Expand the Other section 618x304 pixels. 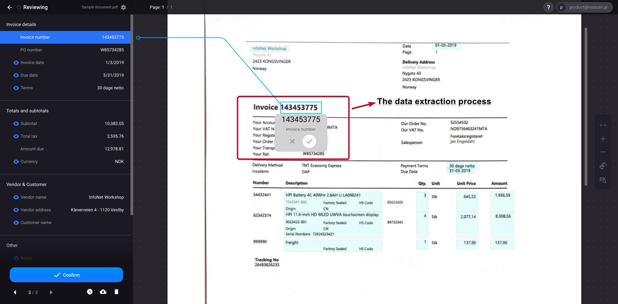point(12,245)
